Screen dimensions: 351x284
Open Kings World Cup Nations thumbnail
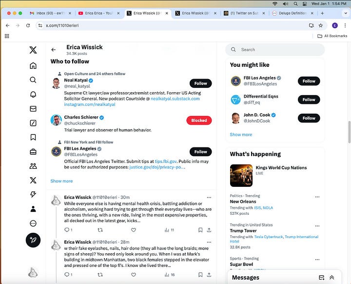241,176
